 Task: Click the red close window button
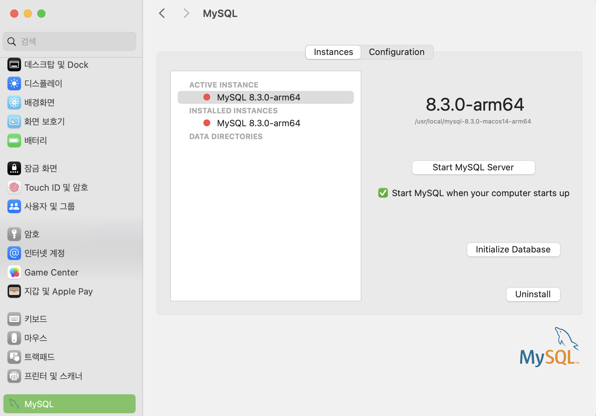[x=14, y=14]
